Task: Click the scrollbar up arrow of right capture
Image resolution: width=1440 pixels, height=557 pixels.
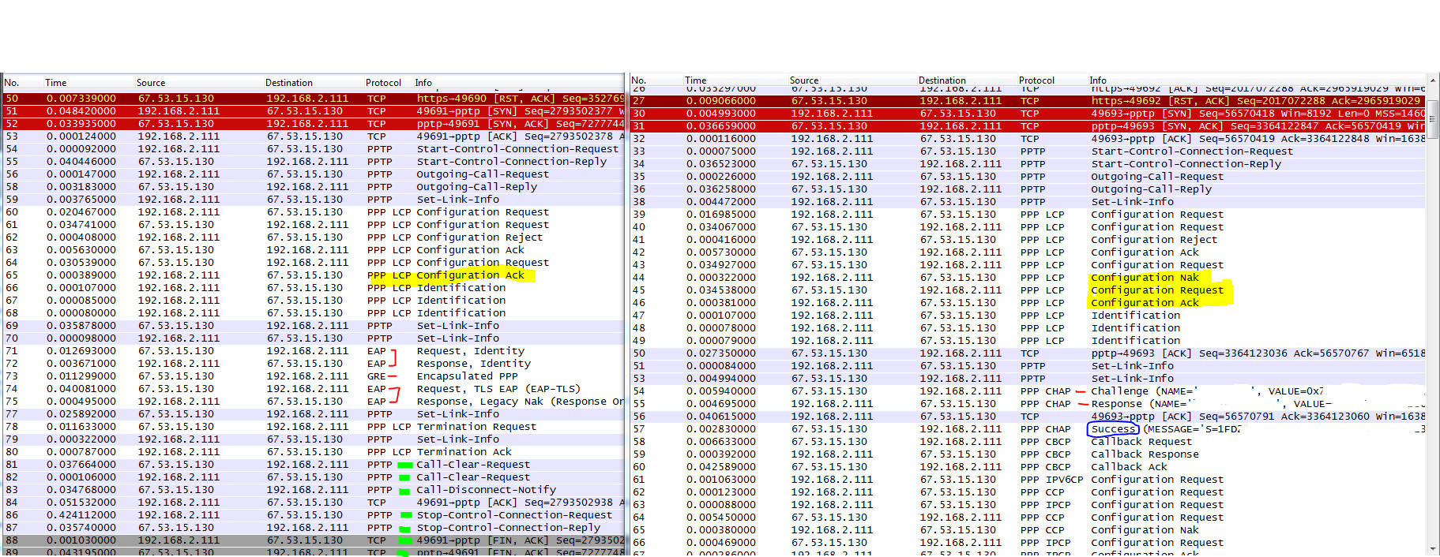Action: click(1432, 80)
